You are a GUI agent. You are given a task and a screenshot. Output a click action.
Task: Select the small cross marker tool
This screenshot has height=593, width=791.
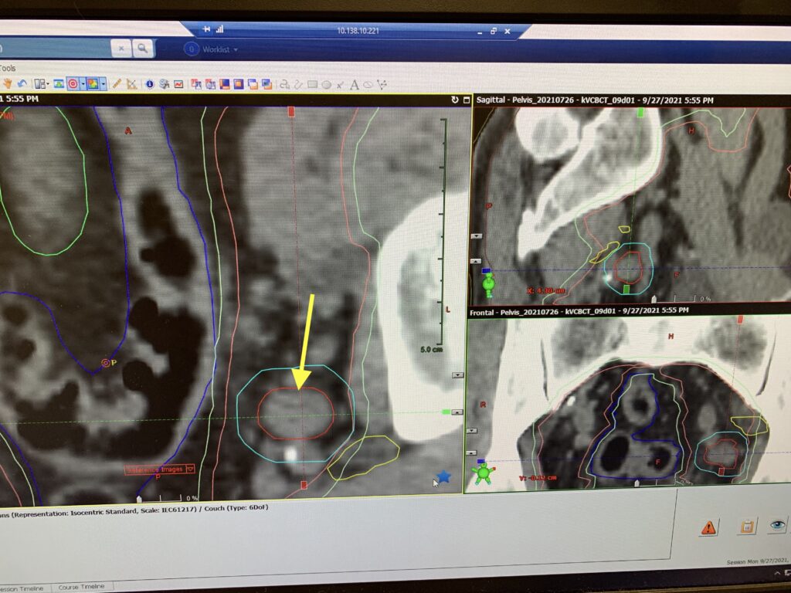tap(340, 85)
